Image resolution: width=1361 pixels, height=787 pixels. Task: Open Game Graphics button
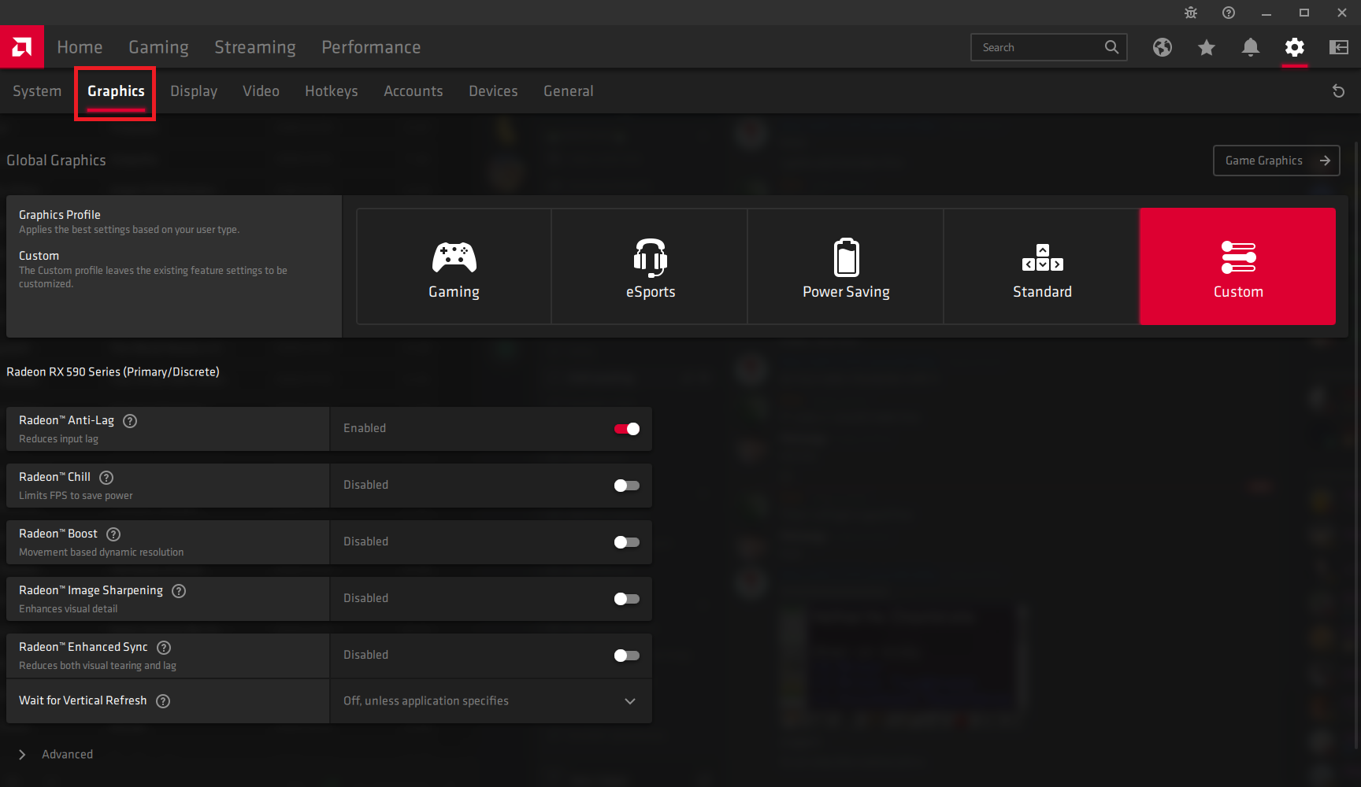pos(1277,161)
